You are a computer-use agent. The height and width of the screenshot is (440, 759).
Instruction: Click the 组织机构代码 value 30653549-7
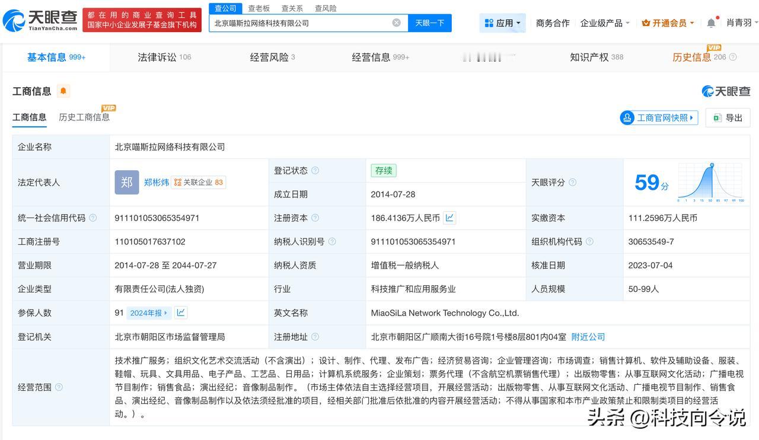[x=651, y=242]
